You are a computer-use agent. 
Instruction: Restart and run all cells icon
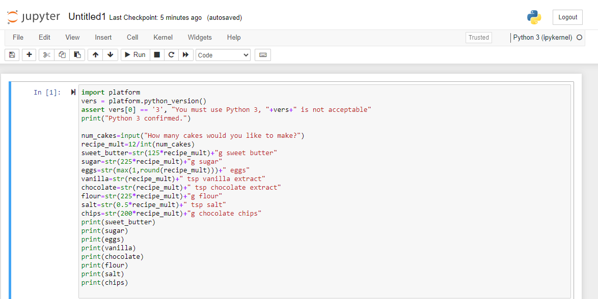point(185,55)
